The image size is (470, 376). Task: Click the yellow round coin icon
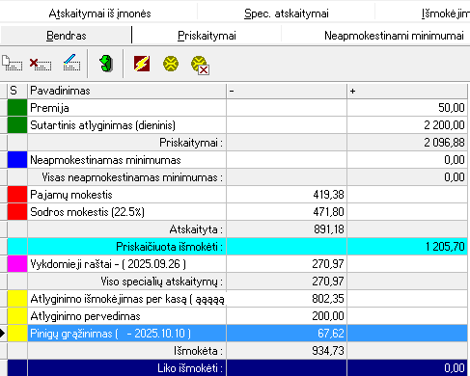tap(171, 64)
